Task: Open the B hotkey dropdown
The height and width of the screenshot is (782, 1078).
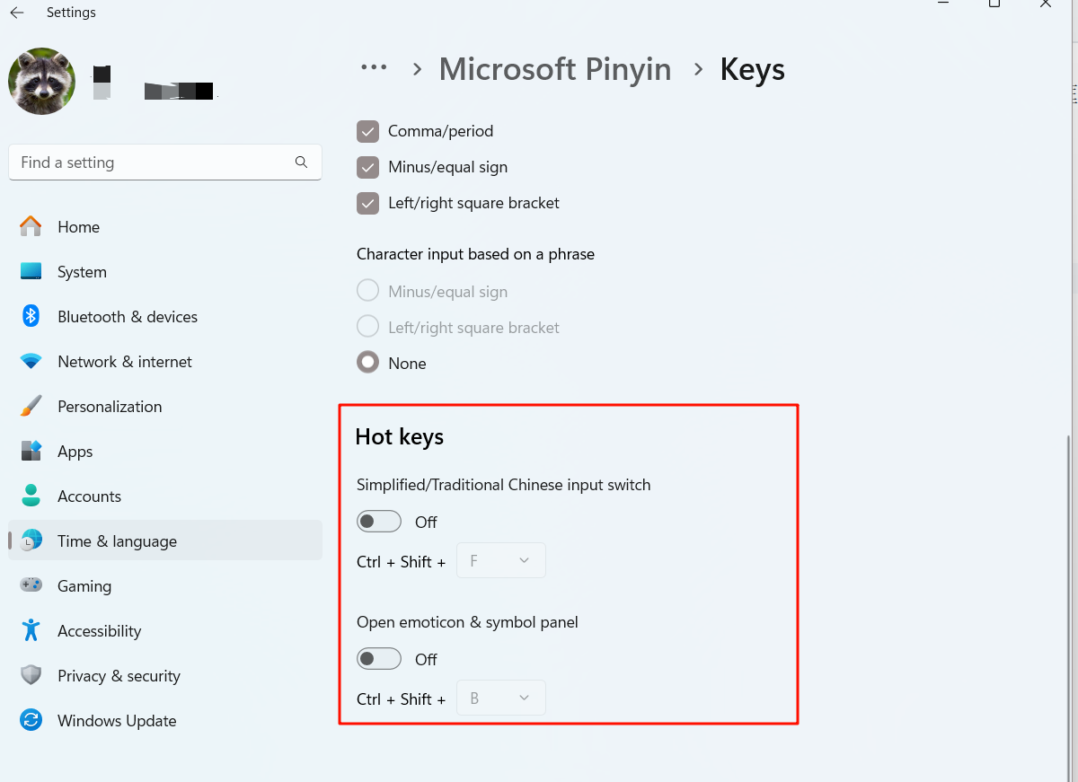Action: (501, 698)
